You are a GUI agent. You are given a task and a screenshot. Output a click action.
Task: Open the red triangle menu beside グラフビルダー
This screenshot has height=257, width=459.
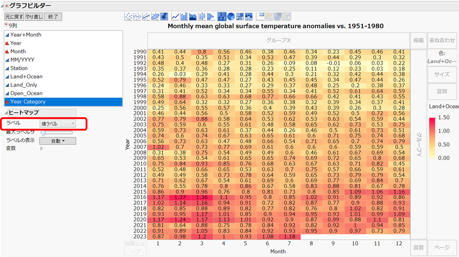7,6
